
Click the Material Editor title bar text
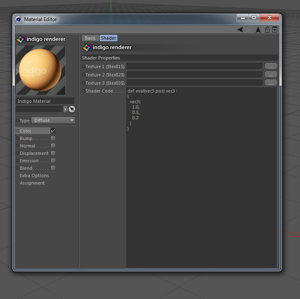tap(41, 19)
